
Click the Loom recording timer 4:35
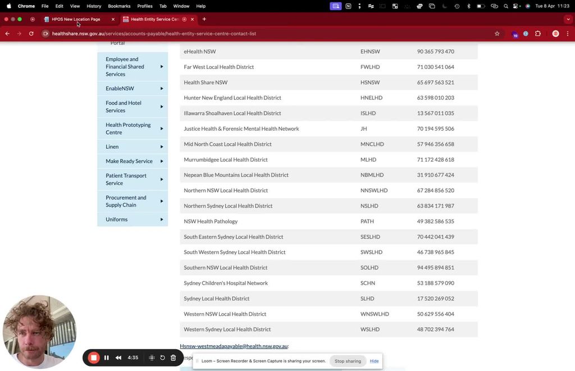(133, 358)
